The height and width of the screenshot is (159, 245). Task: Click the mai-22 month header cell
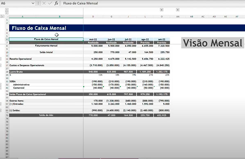tap(93, 39)
